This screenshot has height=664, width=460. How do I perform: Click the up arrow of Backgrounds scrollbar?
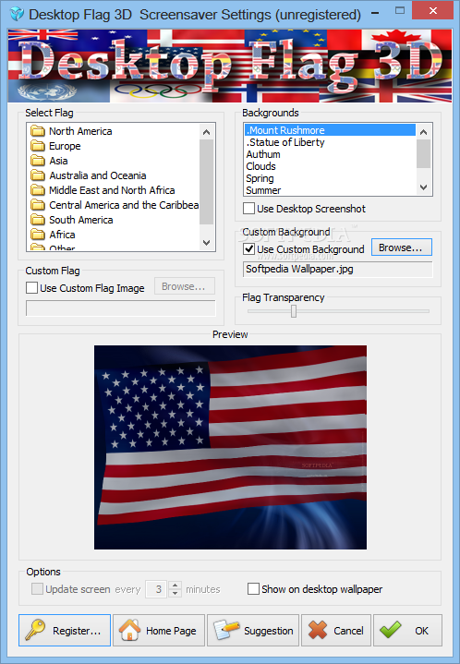click(x=424, y=132)
